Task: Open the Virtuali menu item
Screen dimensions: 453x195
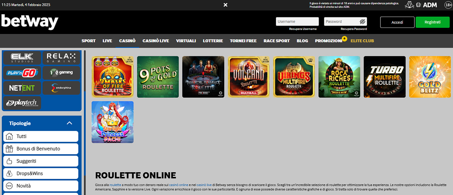Action: [186, 41]
